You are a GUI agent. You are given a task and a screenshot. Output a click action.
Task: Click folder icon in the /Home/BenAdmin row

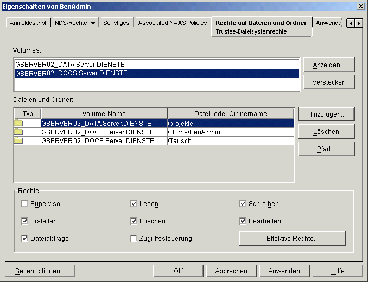(x=18, y=132)
